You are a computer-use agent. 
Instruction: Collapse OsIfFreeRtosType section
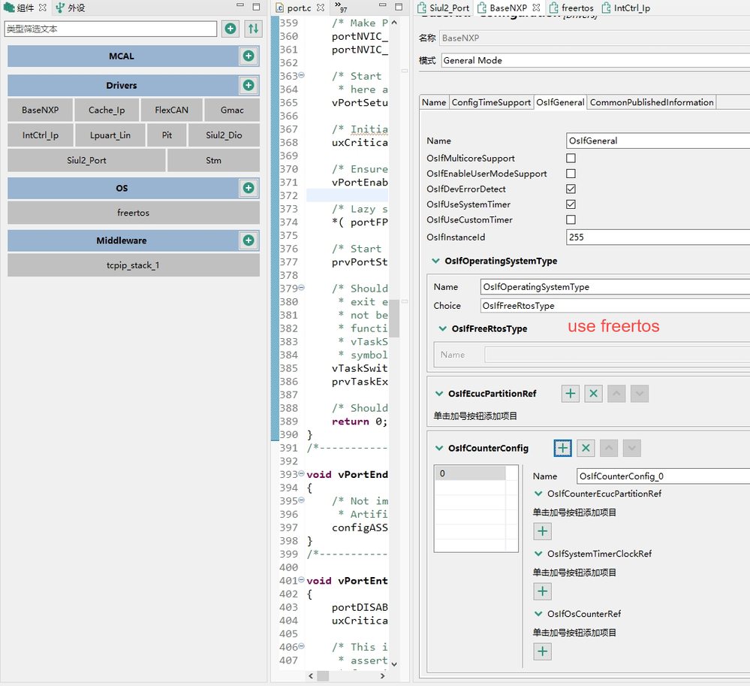tap(442, 328)
